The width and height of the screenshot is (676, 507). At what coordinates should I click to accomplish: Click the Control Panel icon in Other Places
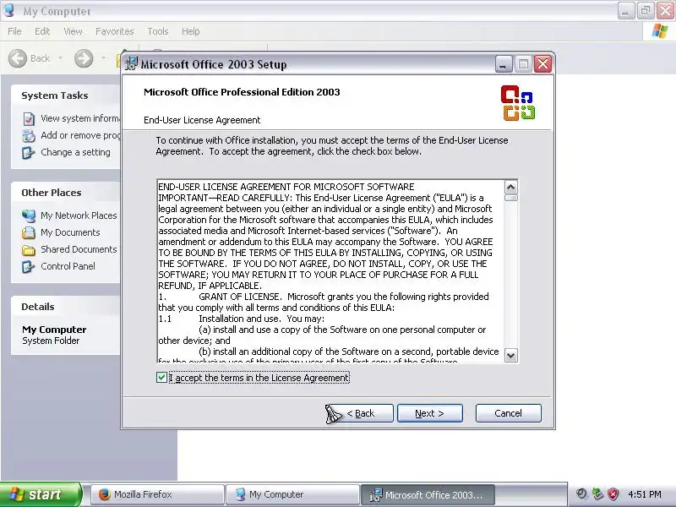tap(29, 266)
